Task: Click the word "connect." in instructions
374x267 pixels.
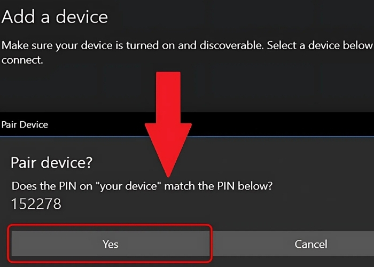Action: click(22, 60)
